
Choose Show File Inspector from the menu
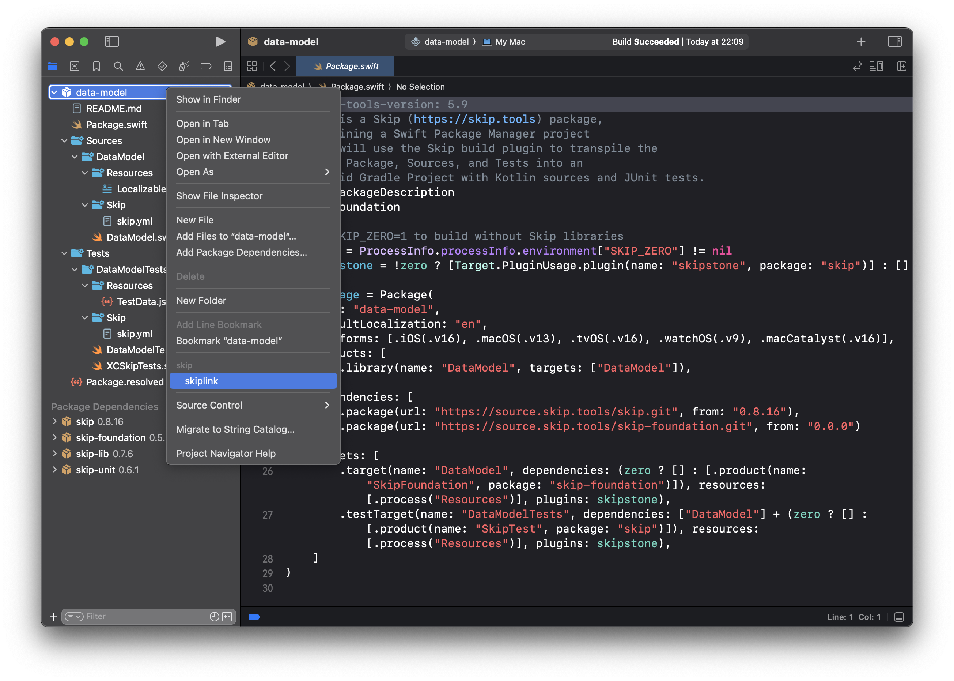click(219, 196)
